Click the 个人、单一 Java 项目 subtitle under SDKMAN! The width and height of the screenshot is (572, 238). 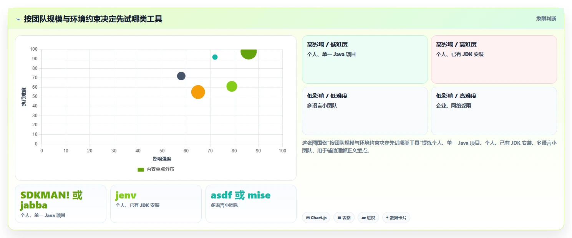[43, 215]
